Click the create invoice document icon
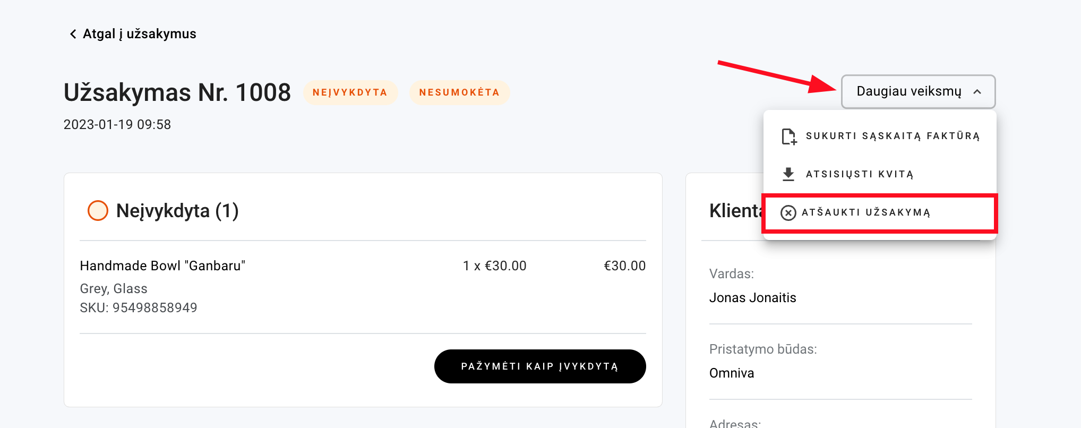 pyautogui.click(x=789, y=136)
